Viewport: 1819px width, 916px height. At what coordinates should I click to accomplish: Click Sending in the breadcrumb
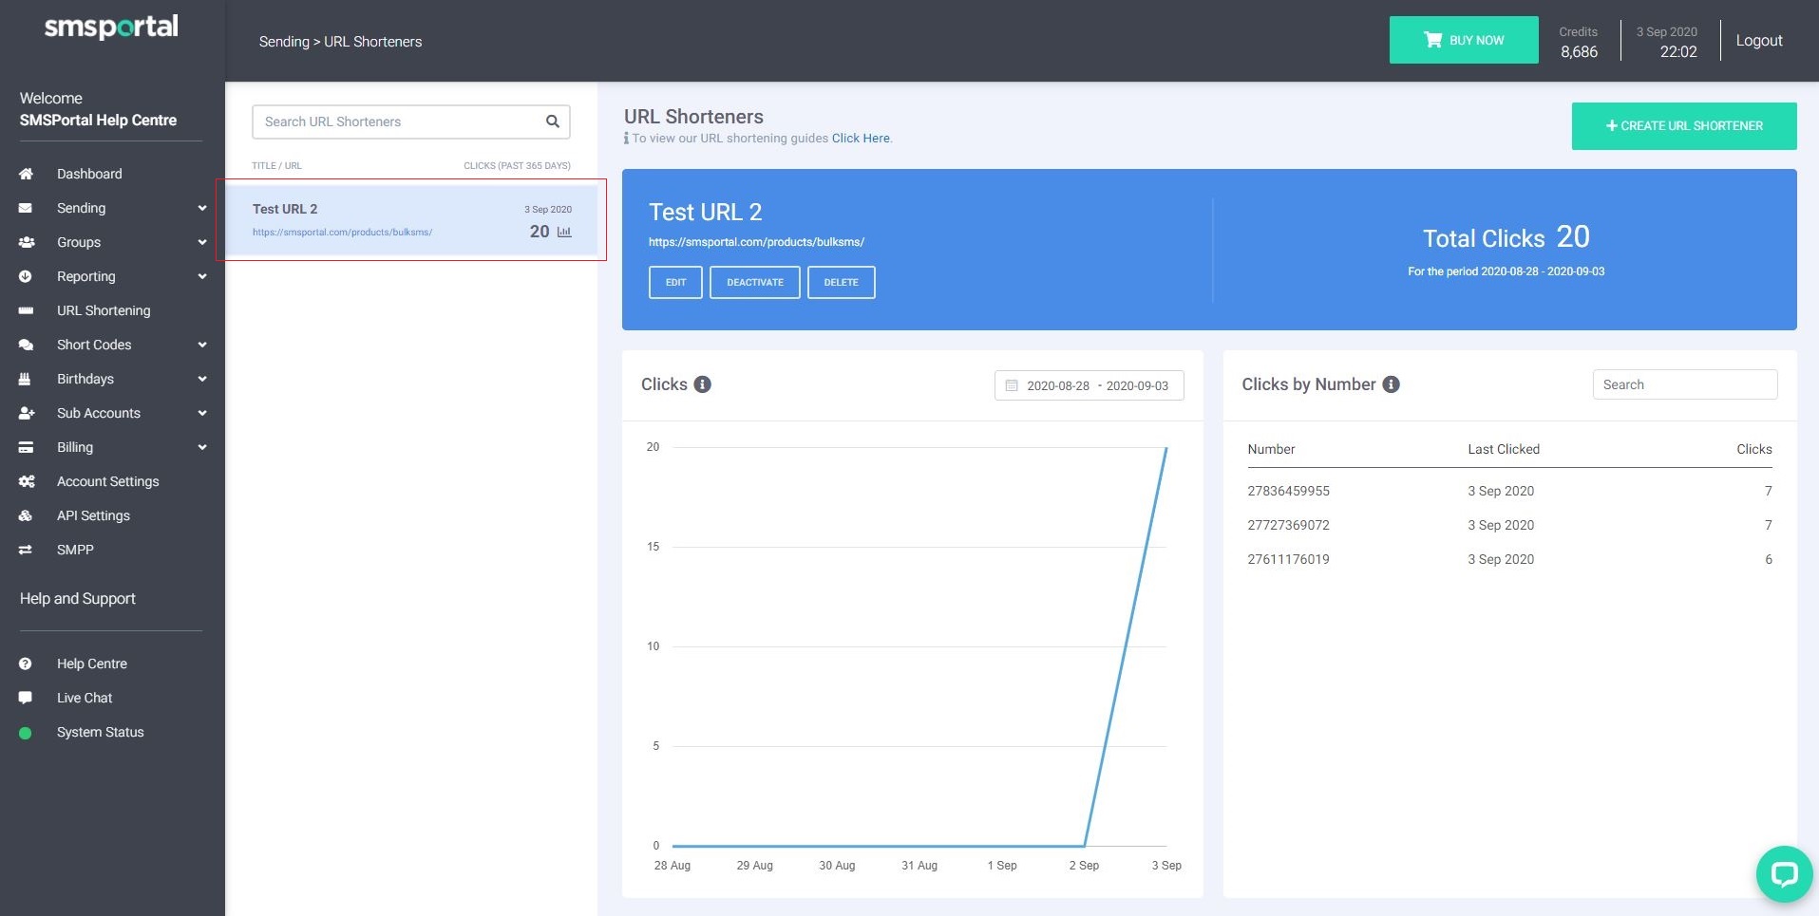284,41
